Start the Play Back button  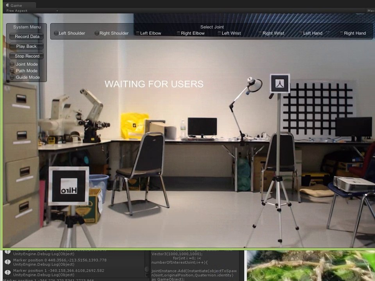click(27, 46)
